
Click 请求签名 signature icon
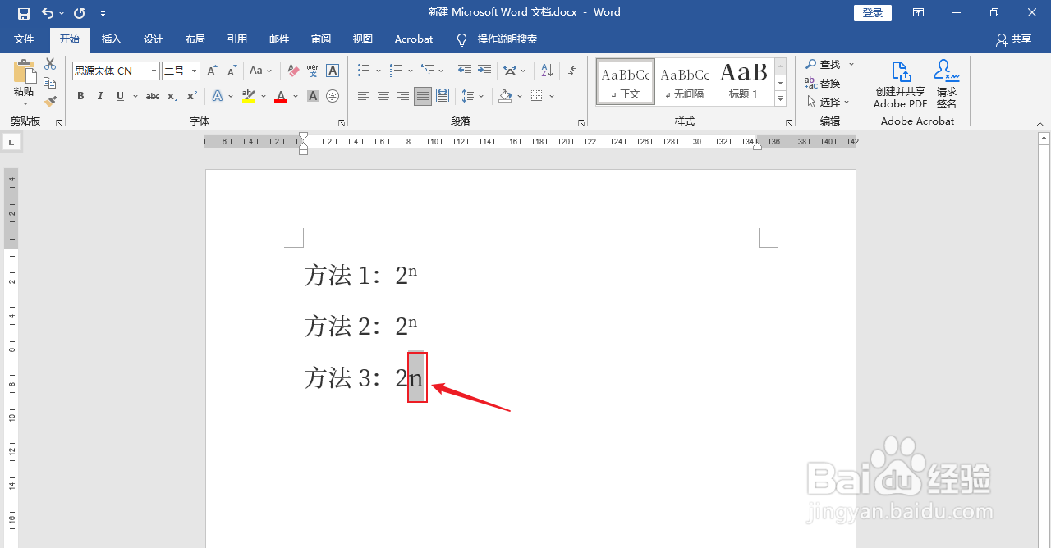(947, 84)
